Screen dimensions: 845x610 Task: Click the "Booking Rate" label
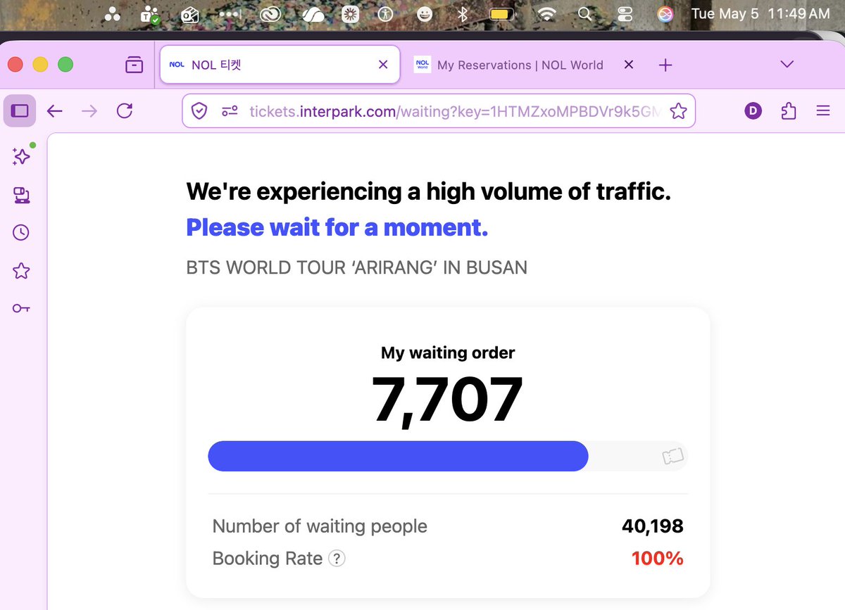point(268,559)
